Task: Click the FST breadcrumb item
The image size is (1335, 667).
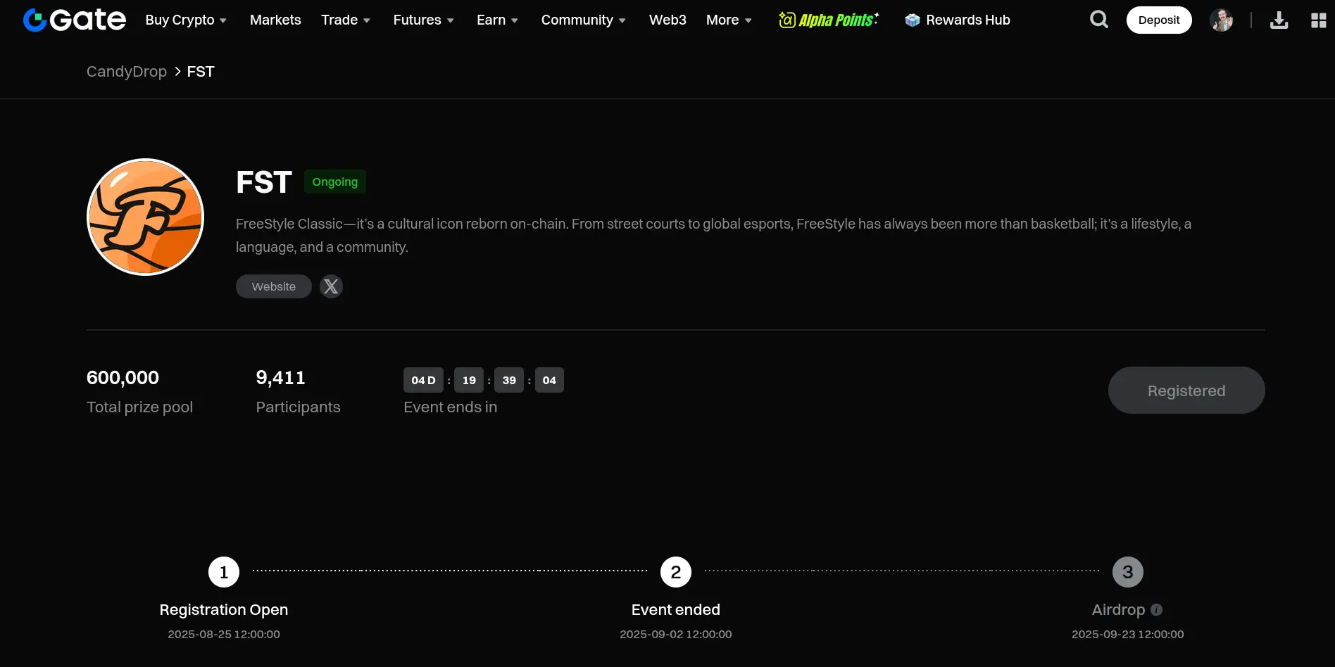Action: [x=201, y=72]
